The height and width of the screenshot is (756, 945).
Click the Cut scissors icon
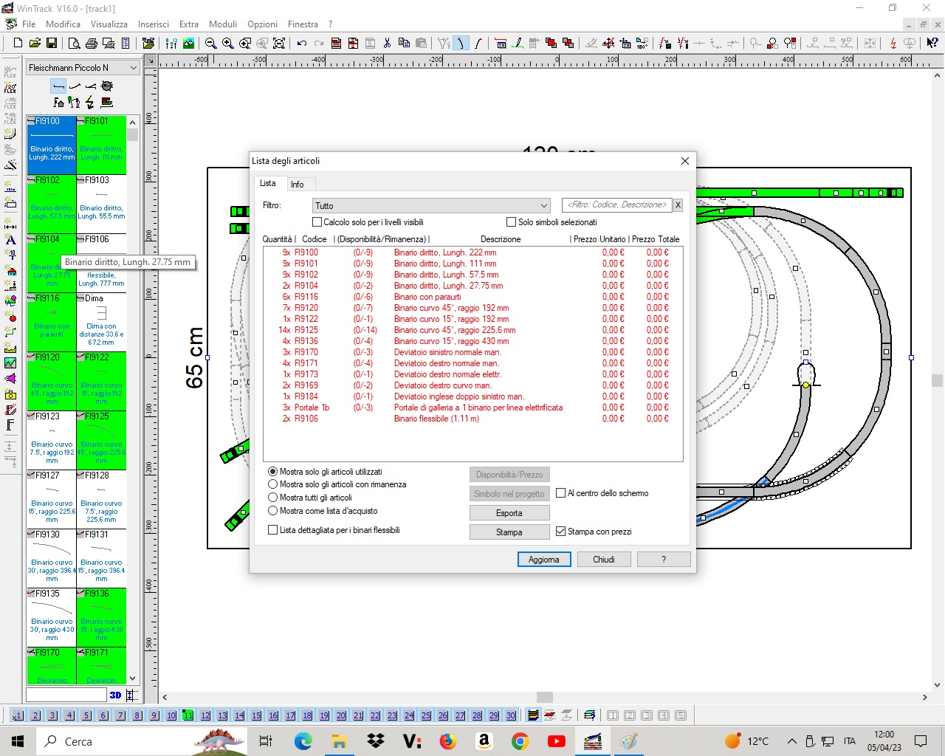coord(387,44)
